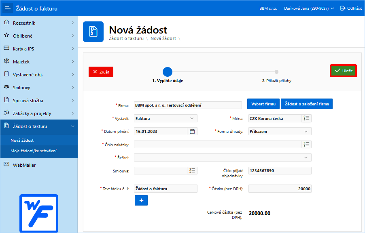Click the Spisová služba document icon
The image size is (365, 233).
[6, 100]
